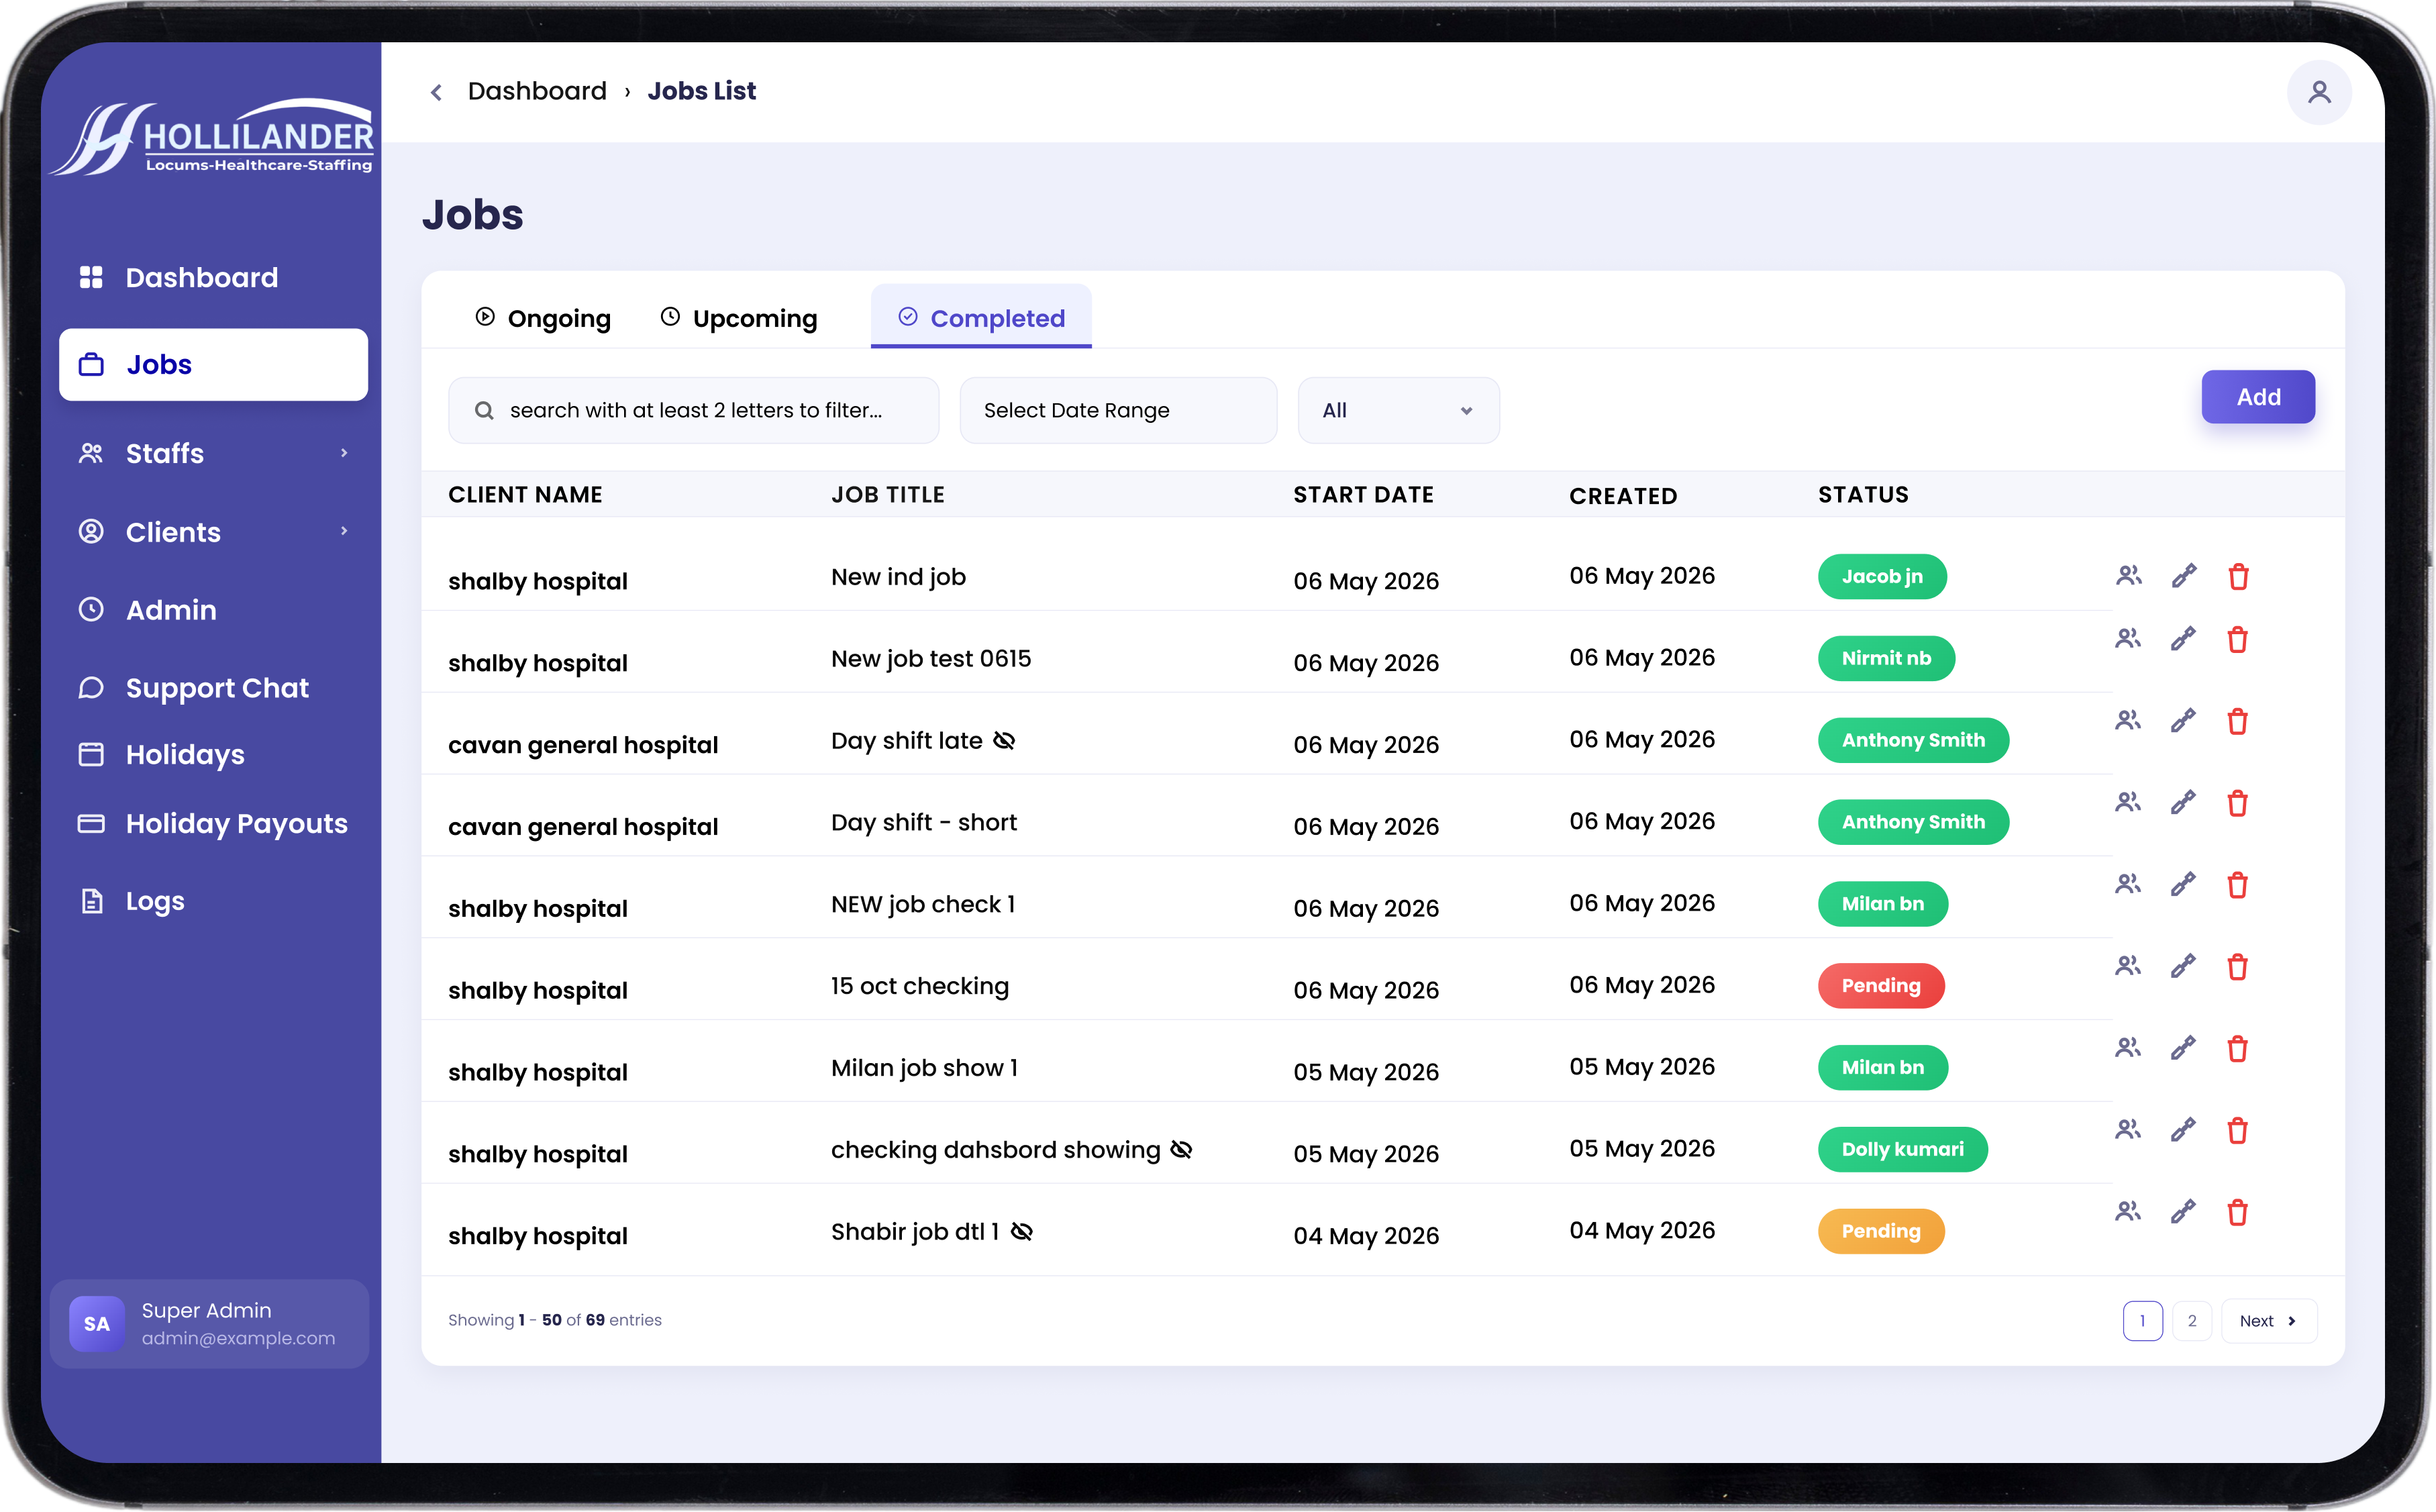Click the red Pending status badge
Screen dimensions: 2436x1512
click(x=1881, y=986)
